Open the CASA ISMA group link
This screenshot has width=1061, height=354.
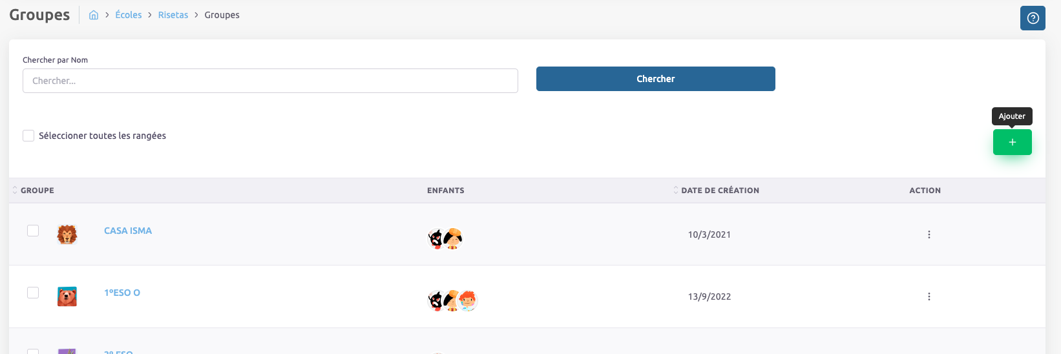tap(128, 231)
